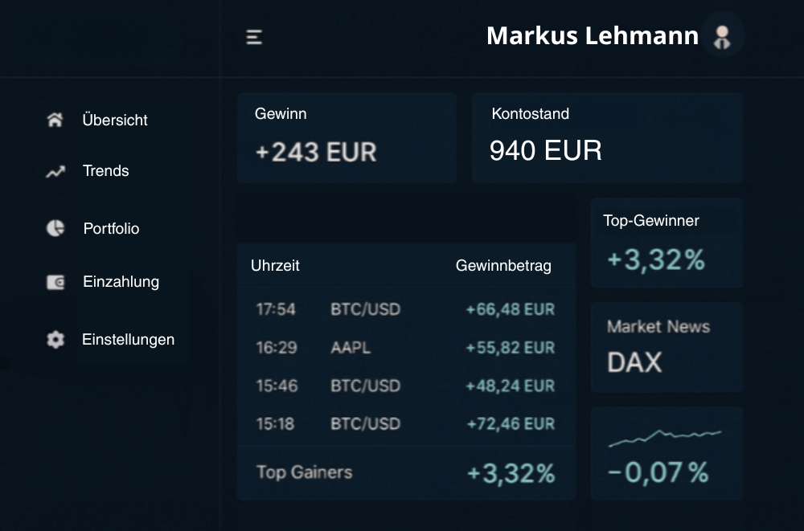Open the Market News DAX card
The height and width of the screenshot is (531, 804).
tap(667, 345)
